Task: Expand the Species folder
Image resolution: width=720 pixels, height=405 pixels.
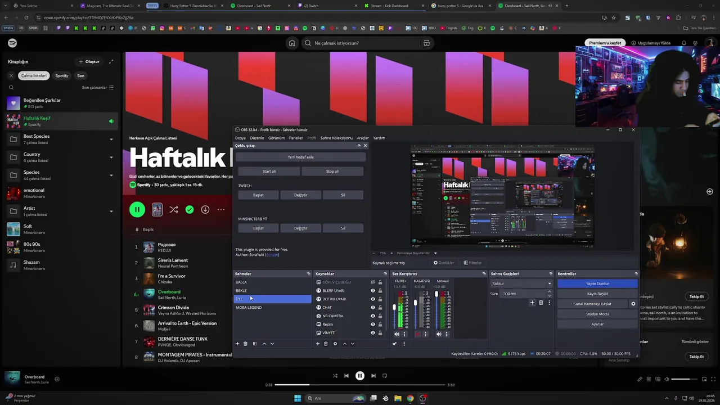Action: (x=111, y=175)
